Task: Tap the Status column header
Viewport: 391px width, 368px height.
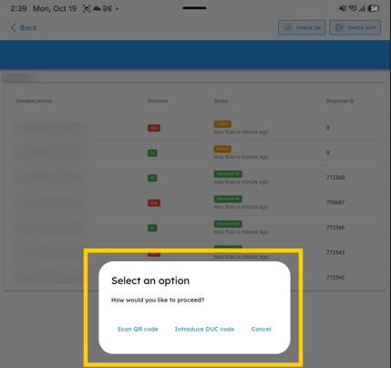Action: [x=221, y=100]
